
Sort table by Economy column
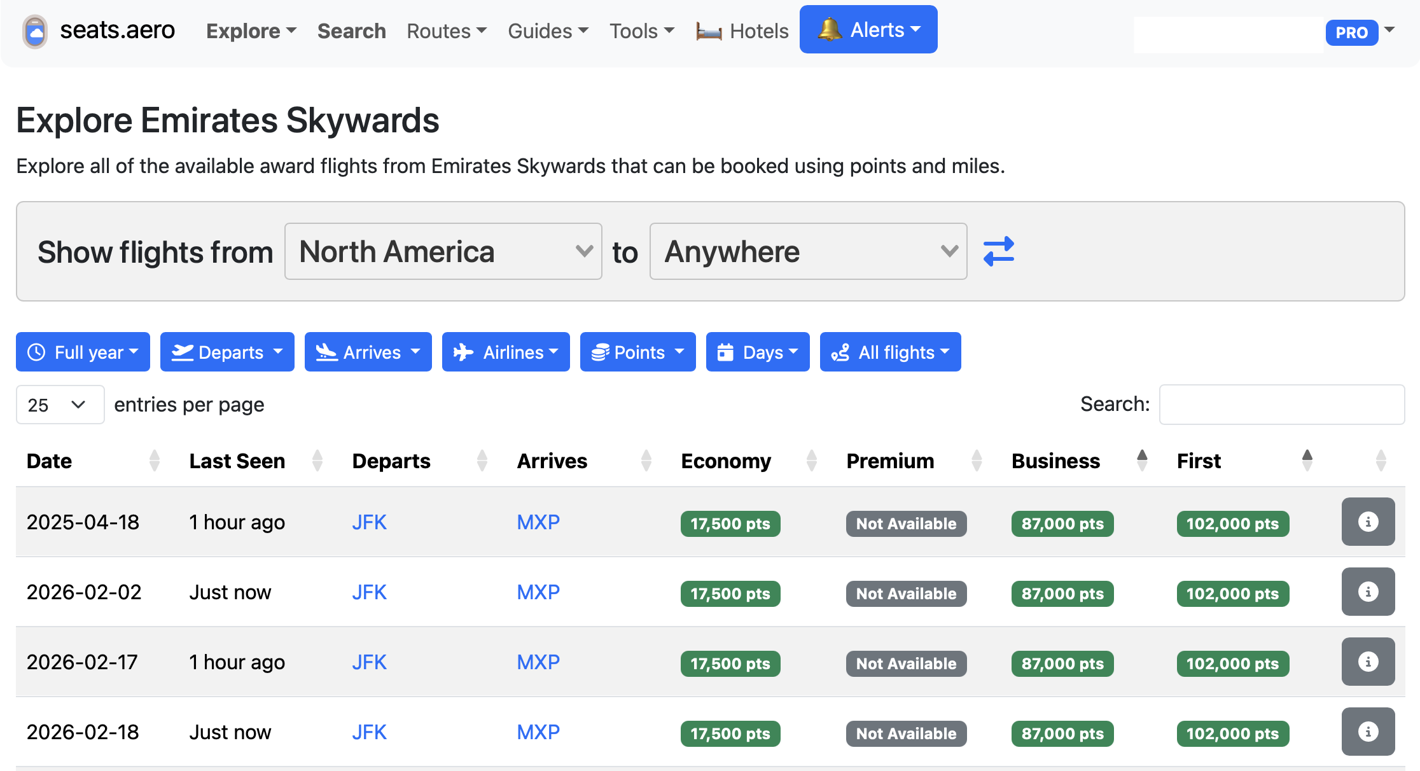click(811, 461)
